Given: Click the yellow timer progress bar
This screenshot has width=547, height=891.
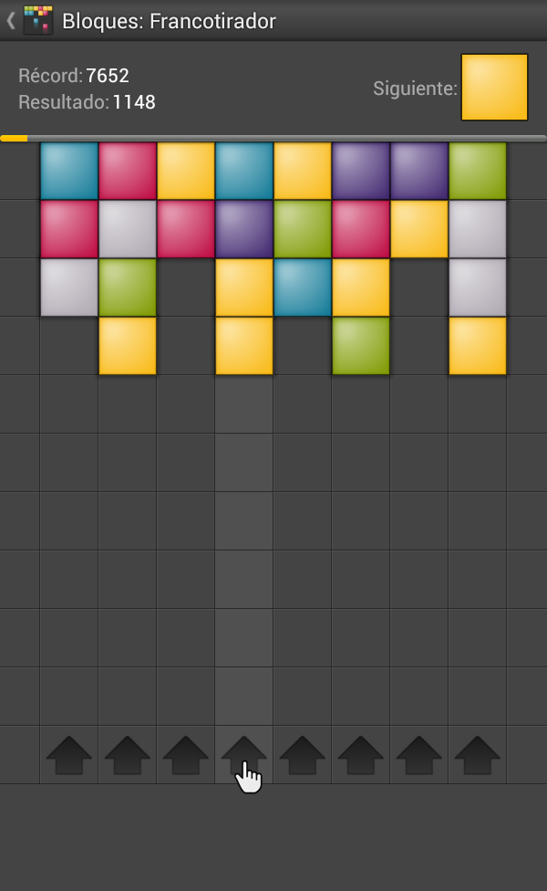Looking at the screenshot, I should pyautogui.click(x=15, y=138).
